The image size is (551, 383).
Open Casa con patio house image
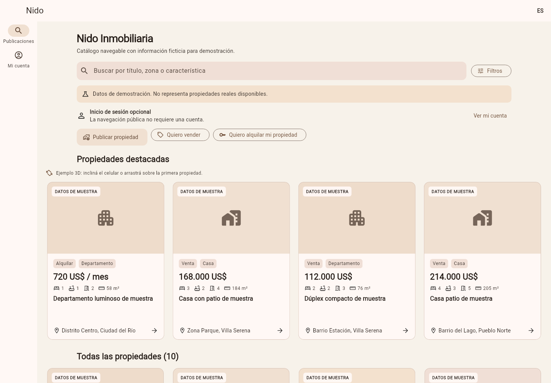click(x=231, y=218)
